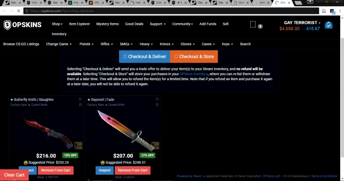Screen dimensions: 344x181
Task: Stop loading the page in browser
Action: tap(18, 11)
